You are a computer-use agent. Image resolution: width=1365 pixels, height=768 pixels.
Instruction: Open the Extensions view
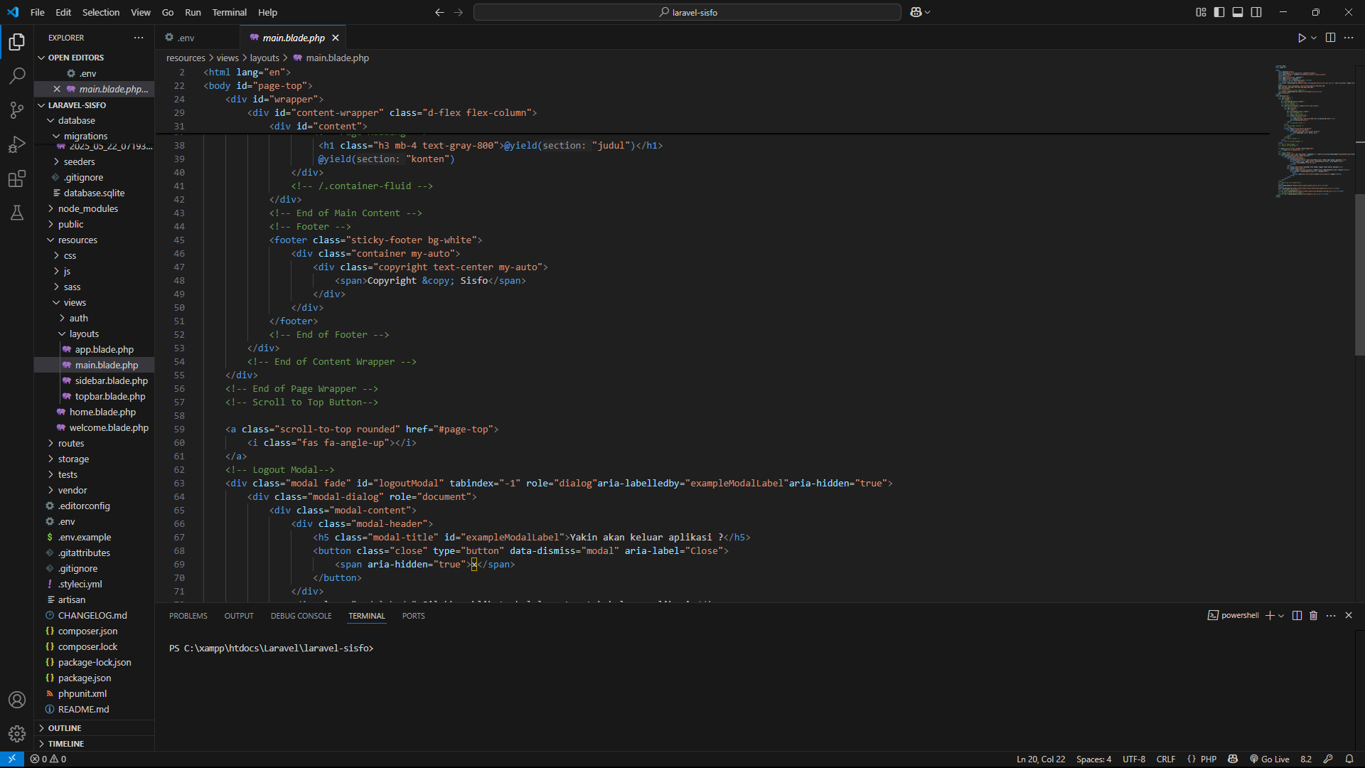coord(17,178)
